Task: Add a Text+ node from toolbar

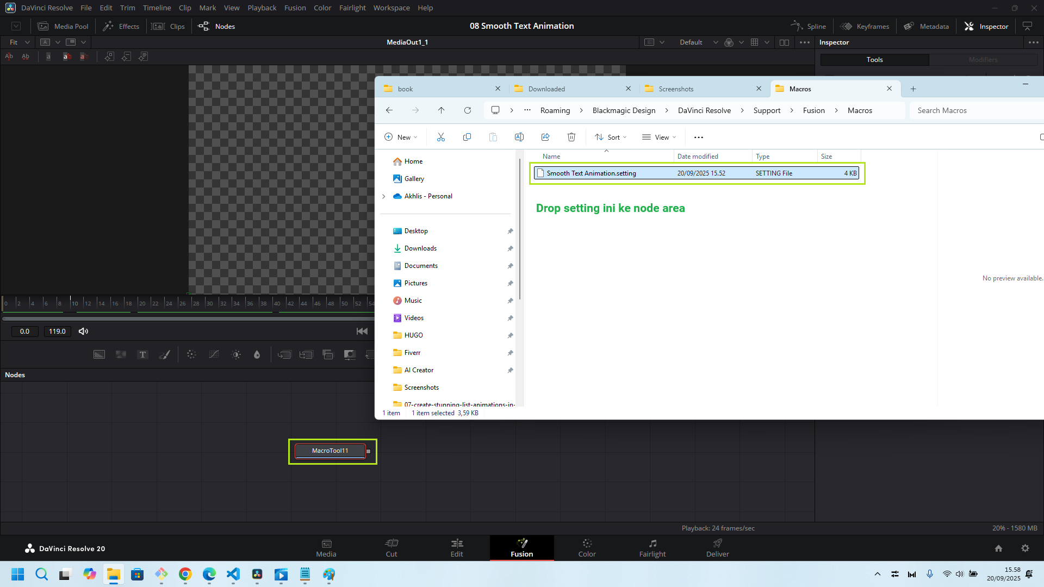Action: [142, 355]
